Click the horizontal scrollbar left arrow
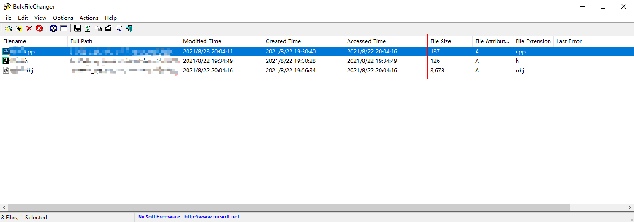This screenshot has height=222, width=634. point(4,208)
